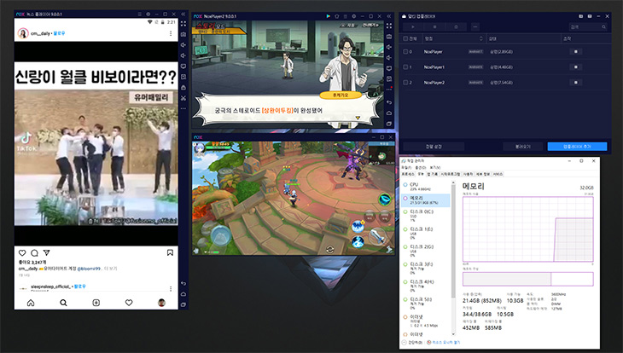This screenshot has height=353, width=623.
Task: Click Task Manager performance list scrollbar
Action: (x=453, y=242)
